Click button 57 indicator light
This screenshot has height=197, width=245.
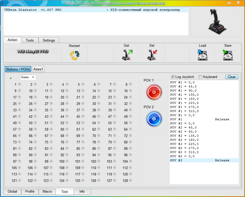[19, 129]
